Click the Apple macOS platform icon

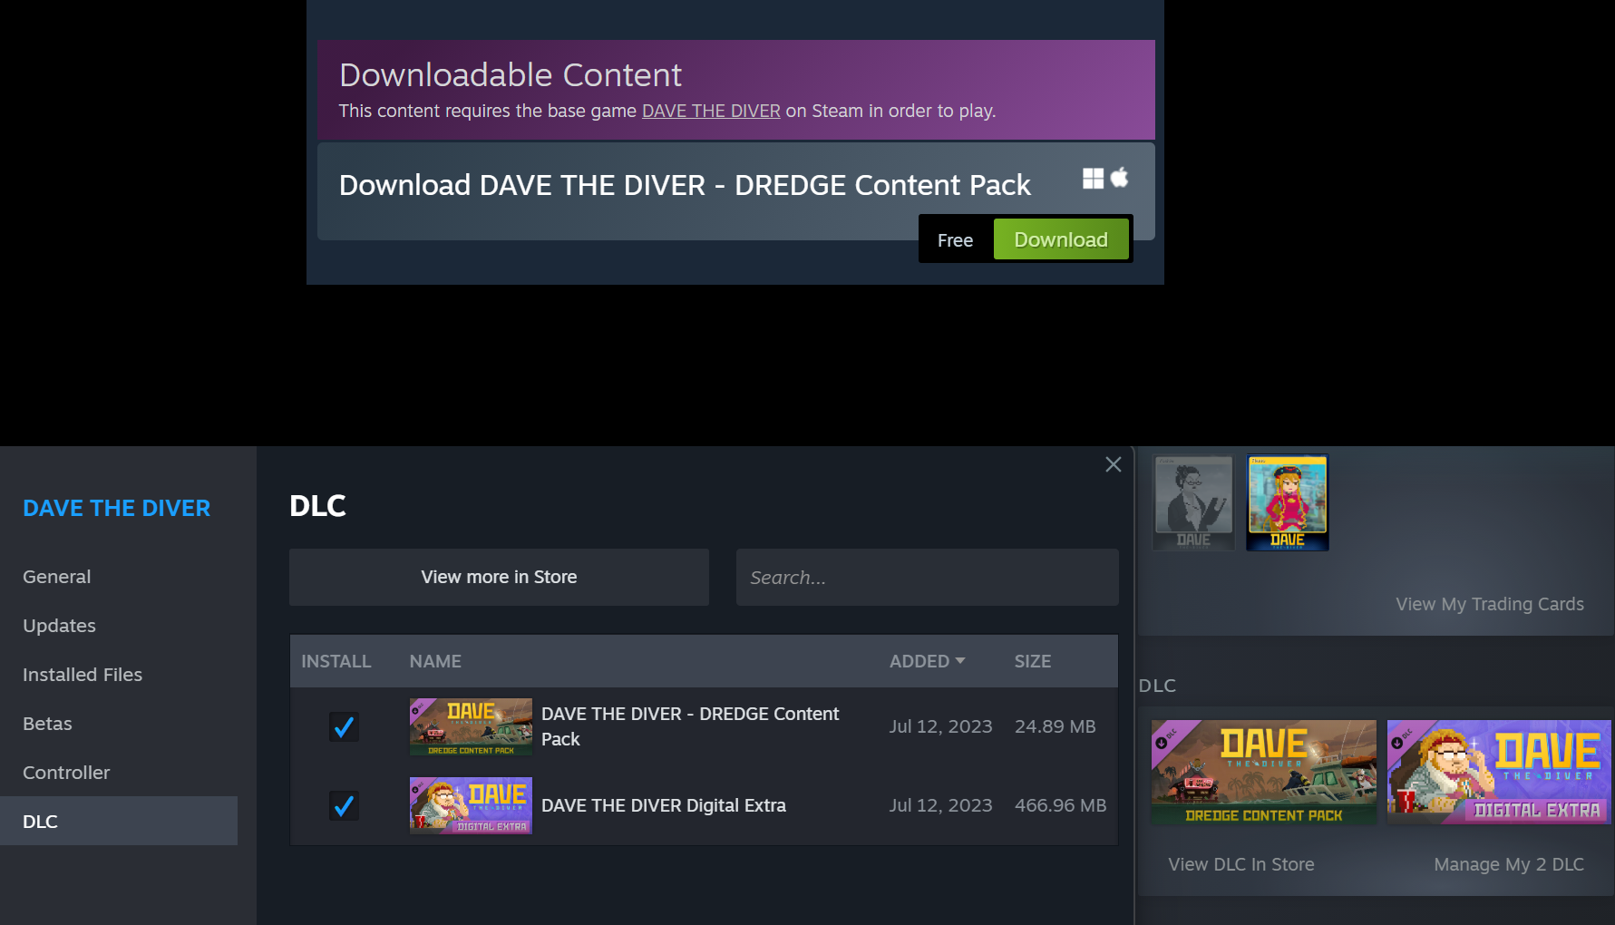(1120, 178)
